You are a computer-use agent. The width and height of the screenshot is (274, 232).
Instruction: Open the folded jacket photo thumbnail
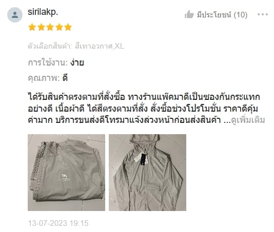66,173
